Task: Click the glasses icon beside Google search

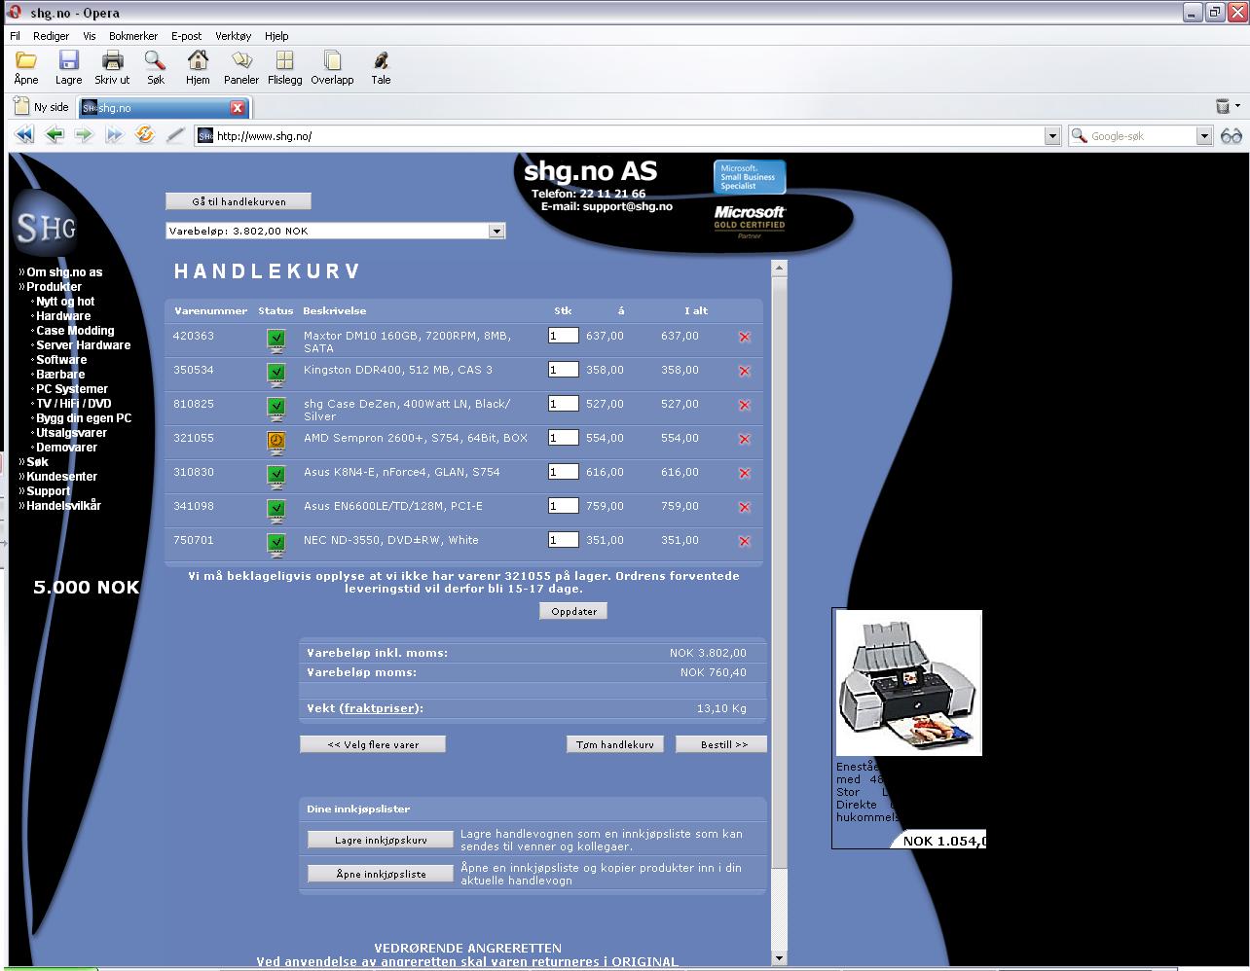Action: point(1232,136)
